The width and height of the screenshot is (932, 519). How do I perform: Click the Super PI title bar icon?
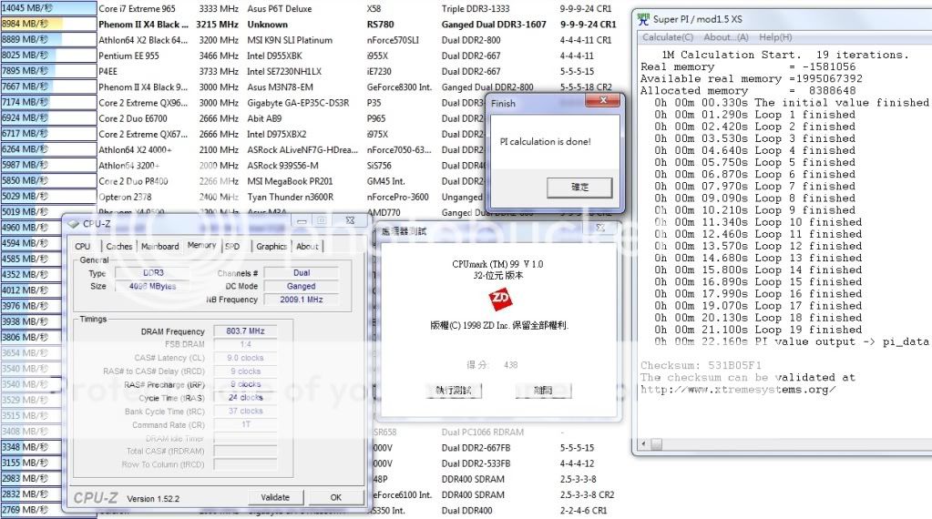point(644,19)
